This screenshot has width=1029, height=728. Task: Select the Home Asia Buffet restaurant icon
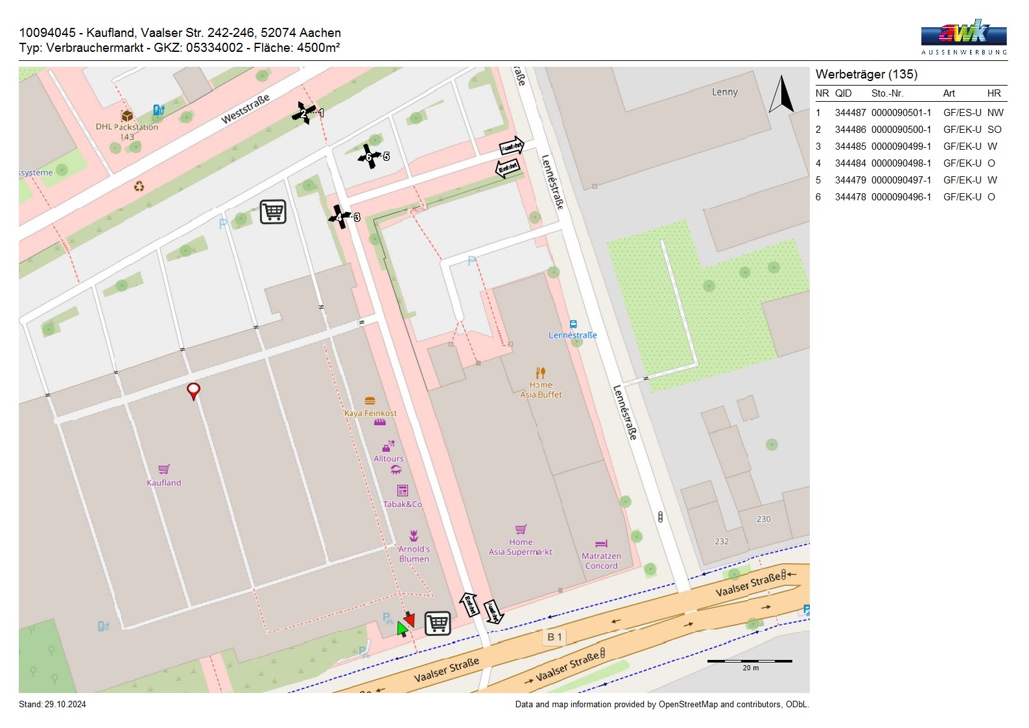click(x=541, y=373)
